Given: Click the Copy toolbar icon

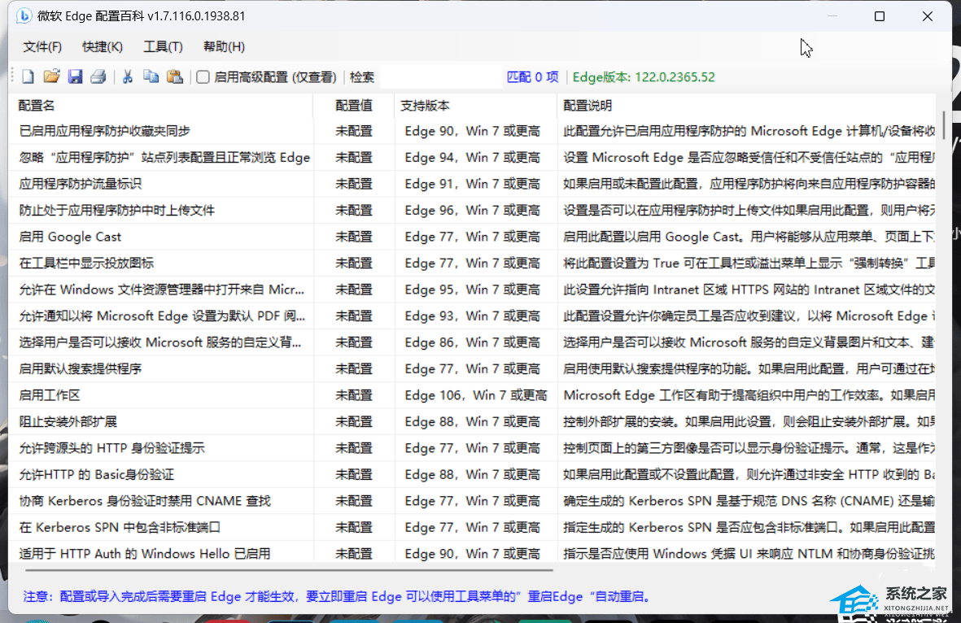Looking at the screenshot, I should point(151,77).
